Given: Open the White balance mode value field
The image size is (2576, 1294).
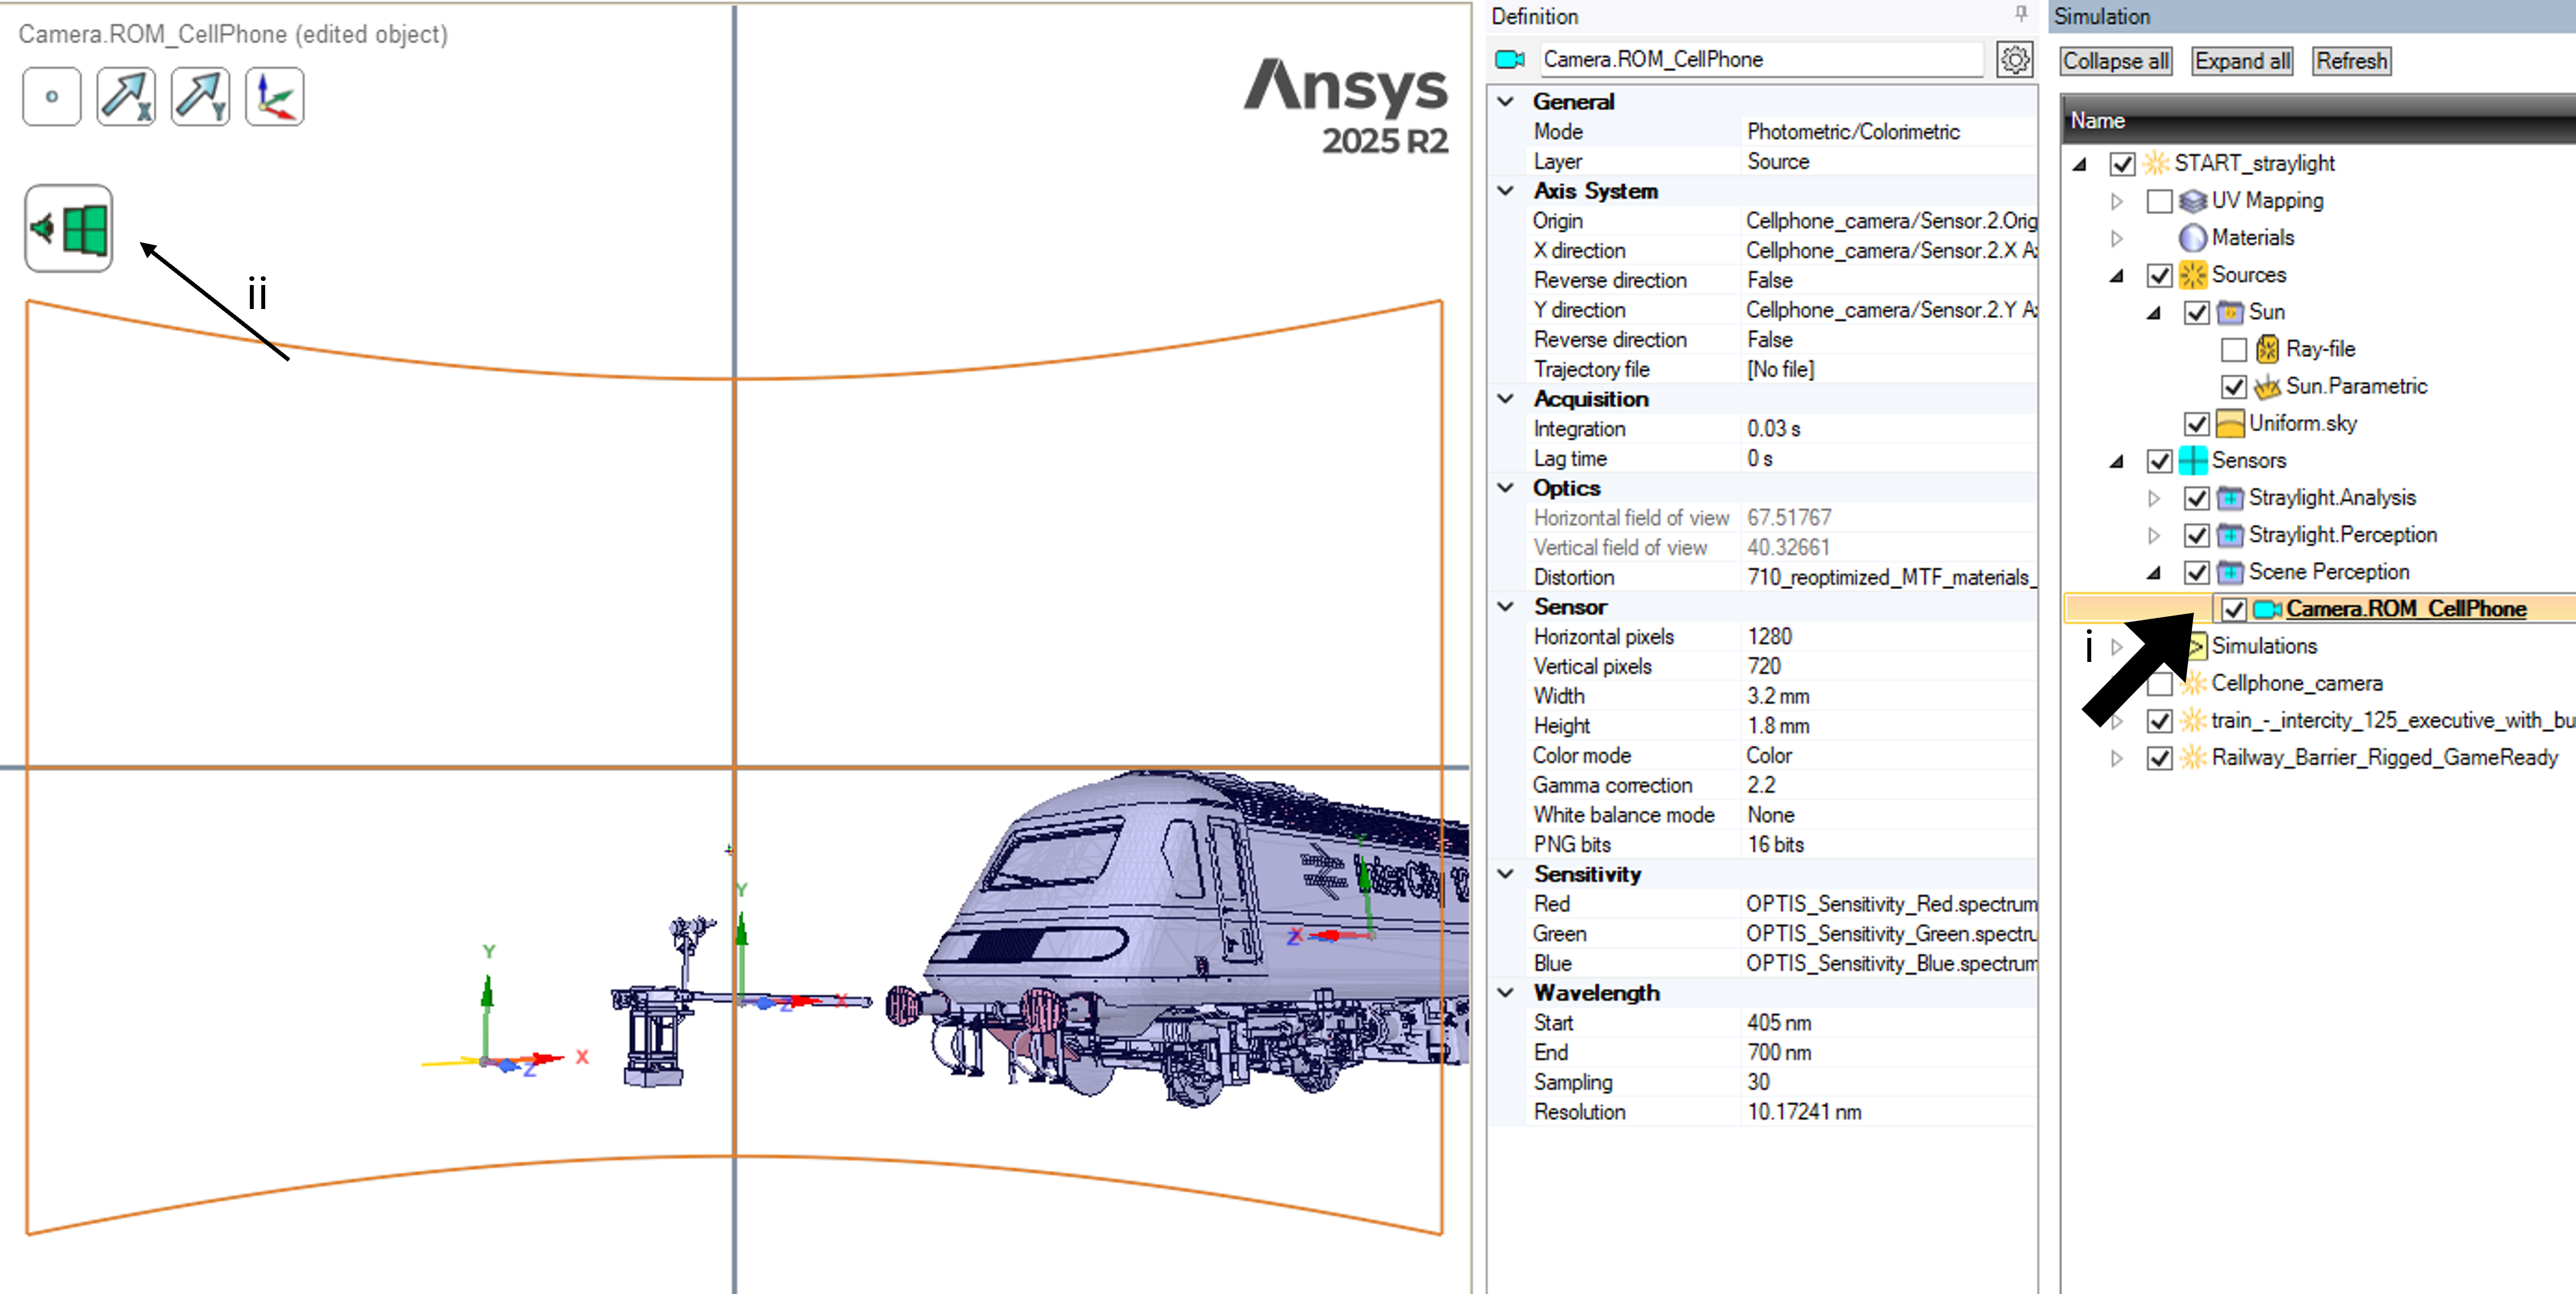Looking at the screenshot, I should (1889, 815).
